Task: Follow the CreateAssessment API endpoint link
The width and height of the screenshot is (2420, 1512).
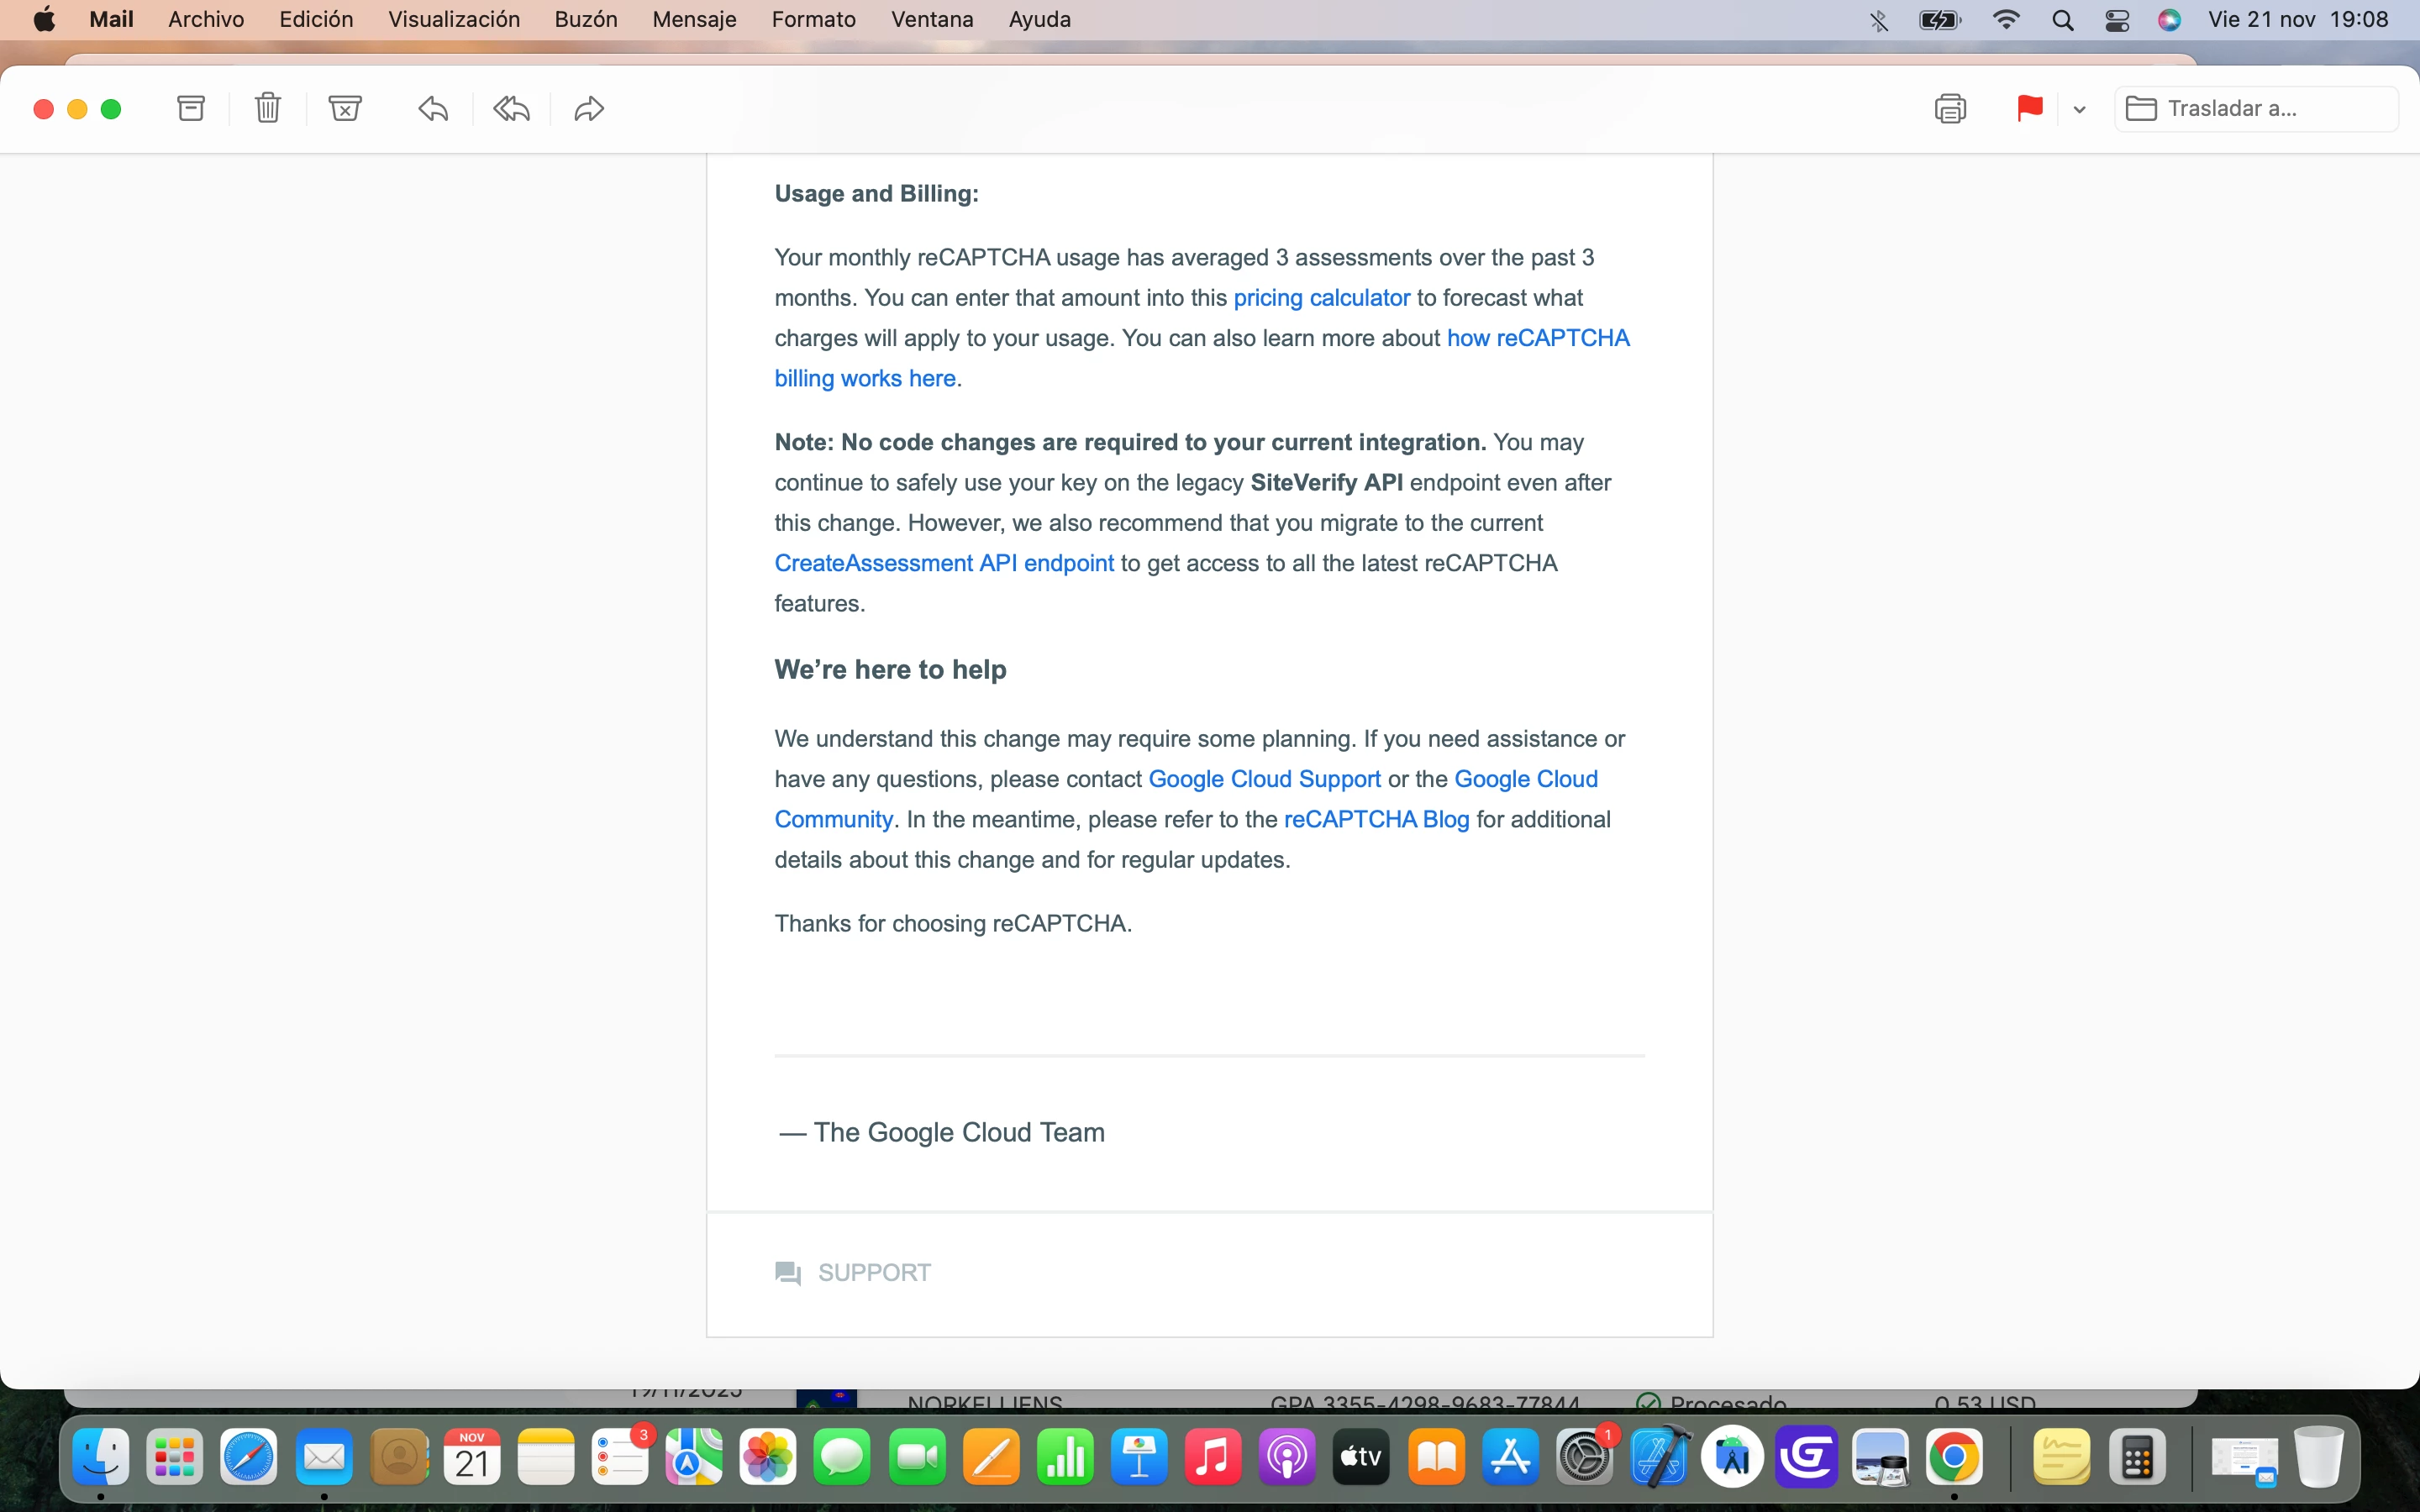Action: (943, 563)
